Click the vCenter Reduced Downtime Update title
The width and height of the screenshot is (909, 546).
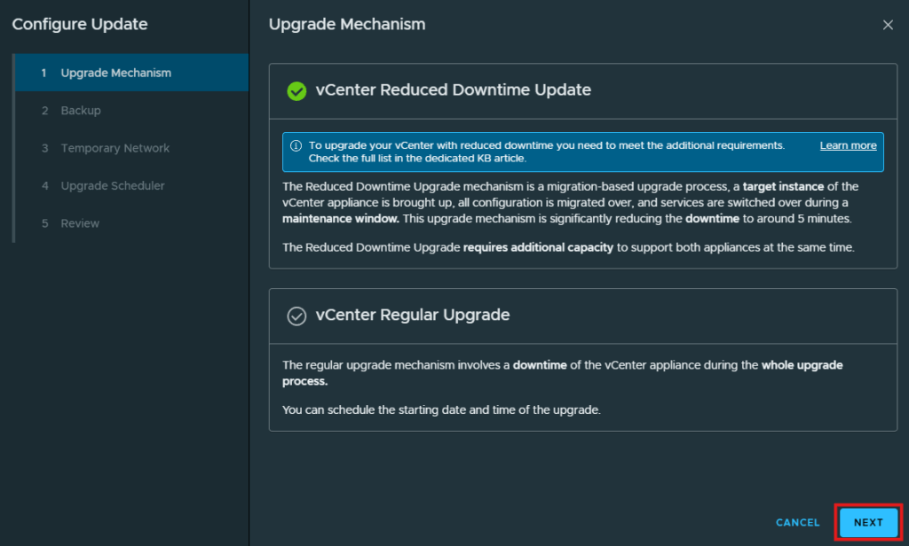click(454, 90)
